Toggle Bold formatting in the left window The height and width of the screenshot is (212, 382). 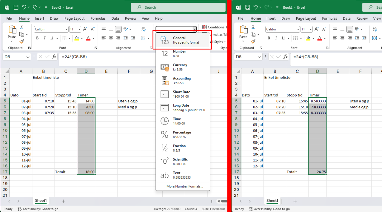37,38
